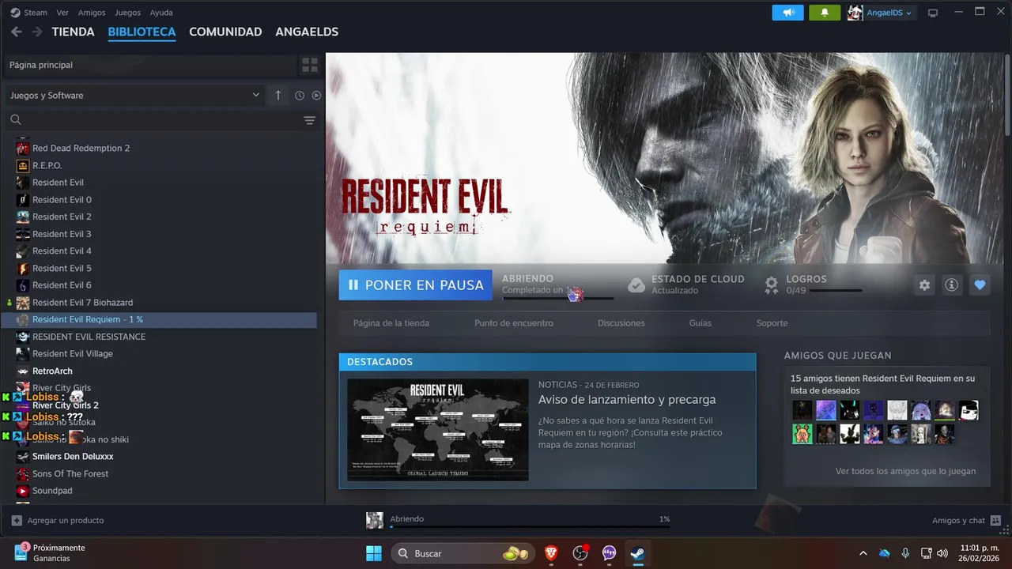Viewport: 1012px width, 569px height.
Task: Expand the AngaelDS account dropdown
Action: coord(890,13)
